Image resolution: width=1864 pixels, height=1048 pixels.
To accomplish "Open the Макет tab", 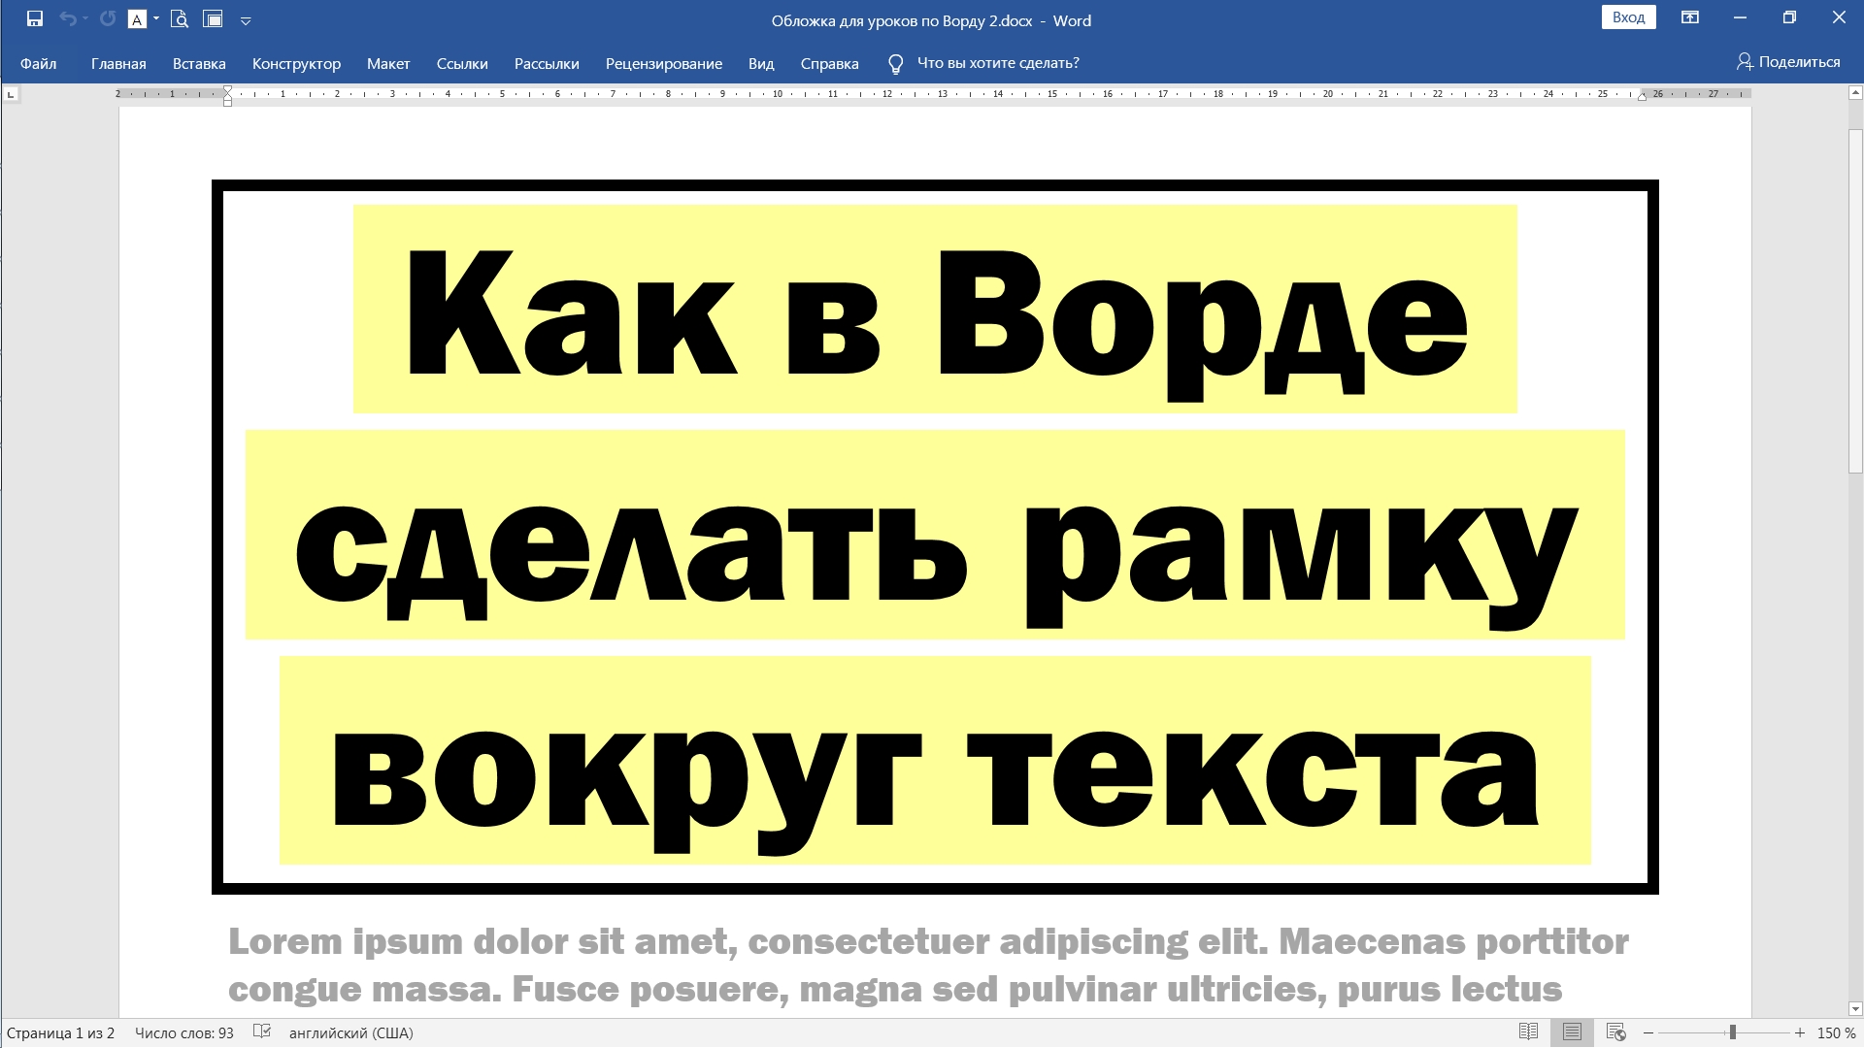I will click(x=388, y=63).
